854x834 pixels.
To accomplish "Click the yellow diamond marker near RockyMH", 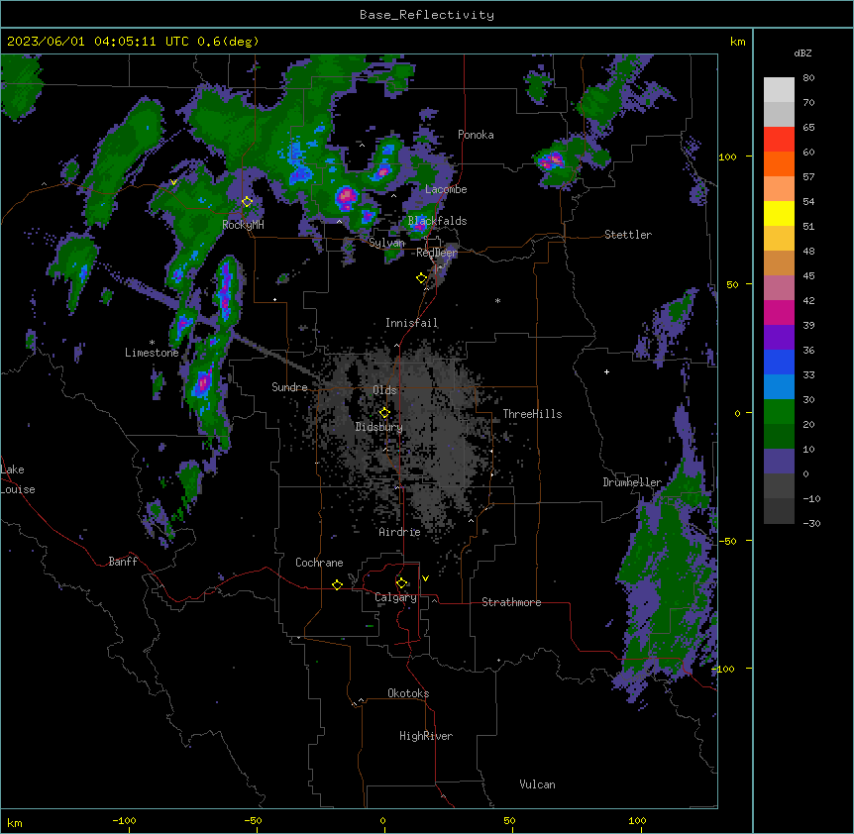I will pyautogui.click(x=247, y=202).
